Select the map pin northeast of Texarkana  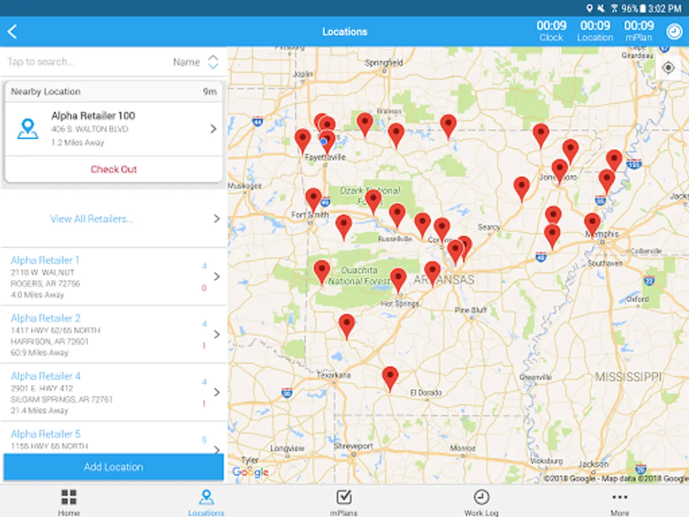346,326
